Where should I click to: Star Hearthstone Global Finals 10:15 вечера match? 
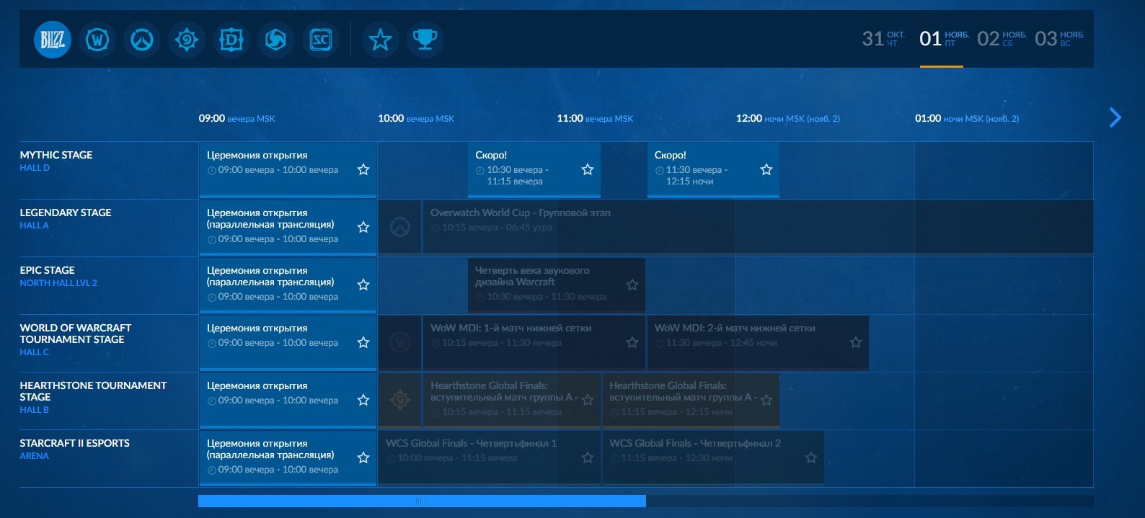588,400
